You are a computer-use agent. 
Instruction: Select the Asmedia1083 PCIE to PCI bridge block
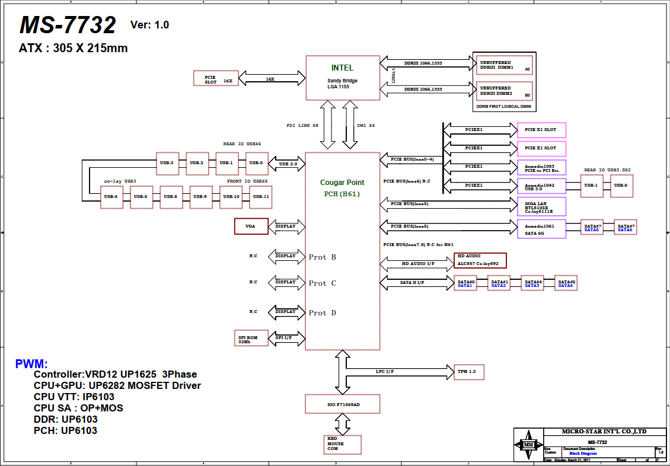542,167
